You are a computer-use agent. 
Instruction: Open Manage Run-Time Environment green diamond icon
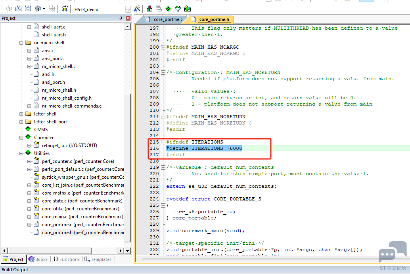pos(169,9)
